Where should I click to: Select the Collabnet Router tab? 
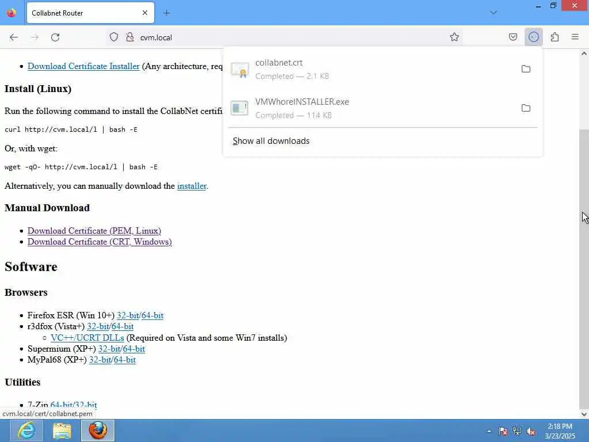pyautogui.click(x=90, y=13)
